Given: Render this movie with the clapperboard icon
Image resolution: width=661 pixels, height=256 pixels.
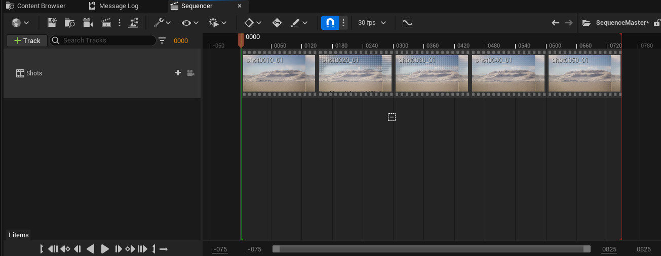Looking at the screenshot, I should 106,23.
